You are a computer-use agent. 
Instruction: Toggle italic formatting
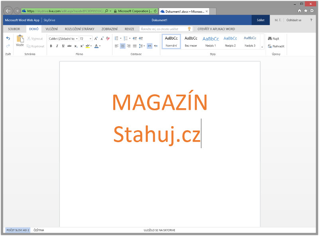click(x=57, y=46)
